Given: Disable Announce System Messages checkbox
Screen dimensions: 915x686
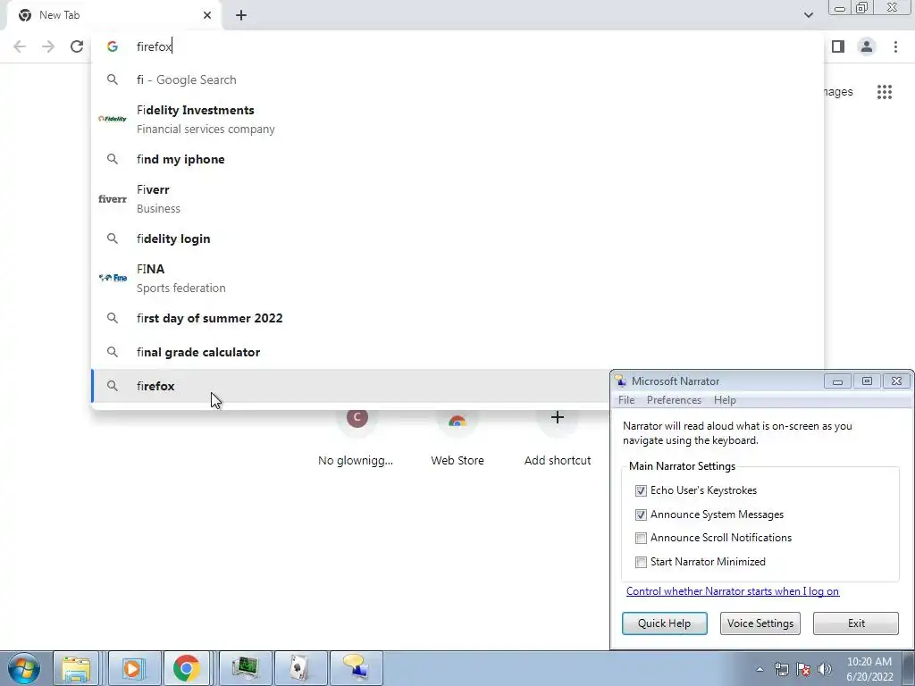Looking at the screenshot, I should 641,514.
